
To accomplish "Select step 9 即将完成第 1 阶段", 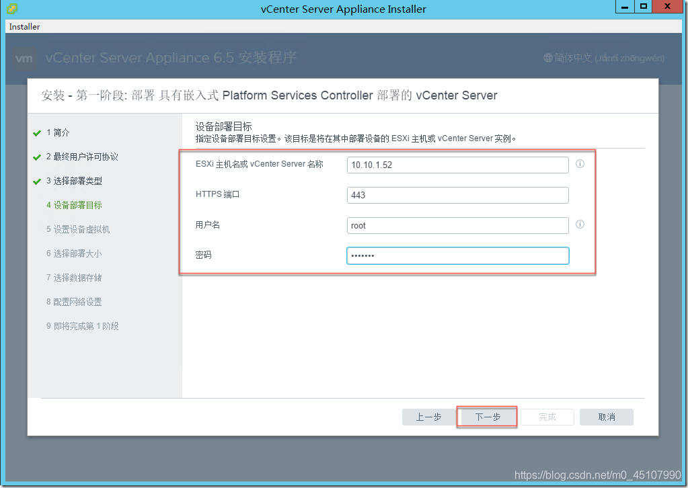I will [x=83, y=326].
